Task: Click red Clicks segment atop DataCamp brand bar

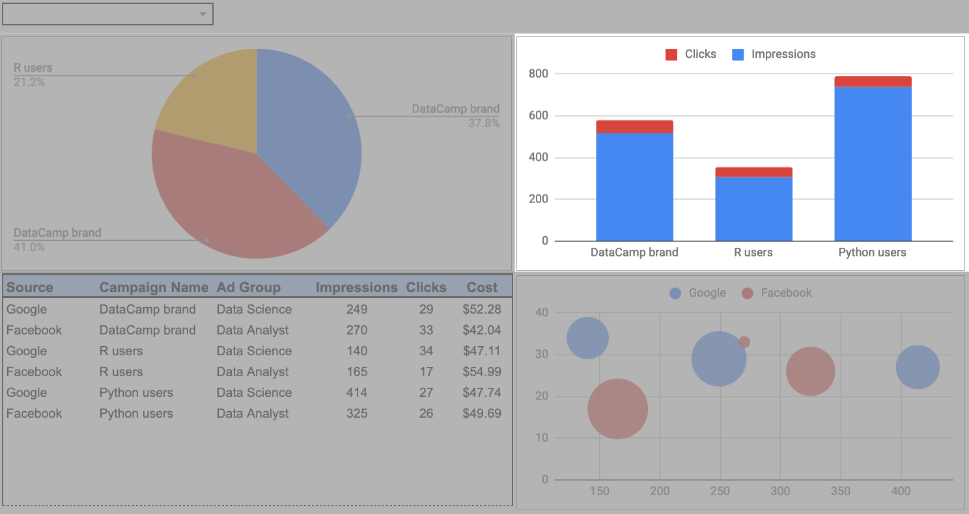Action: [x=635, y=127]
